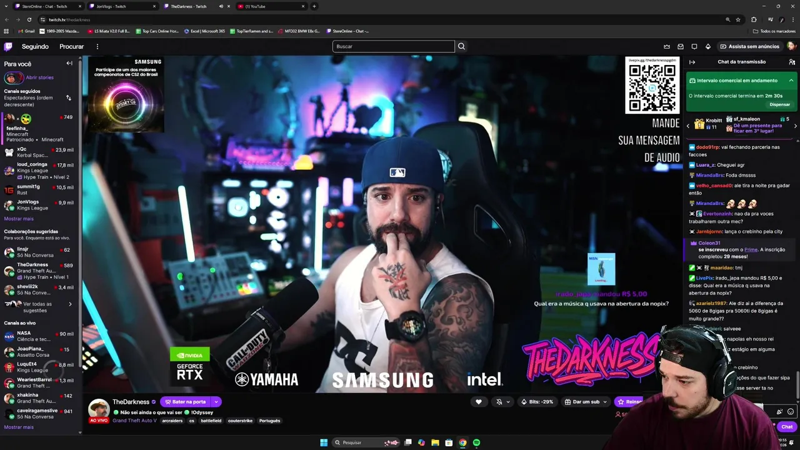This screenshot has width=800, height=450.
Task: Open the user profile avatar menu
Action: pos(791,46)
